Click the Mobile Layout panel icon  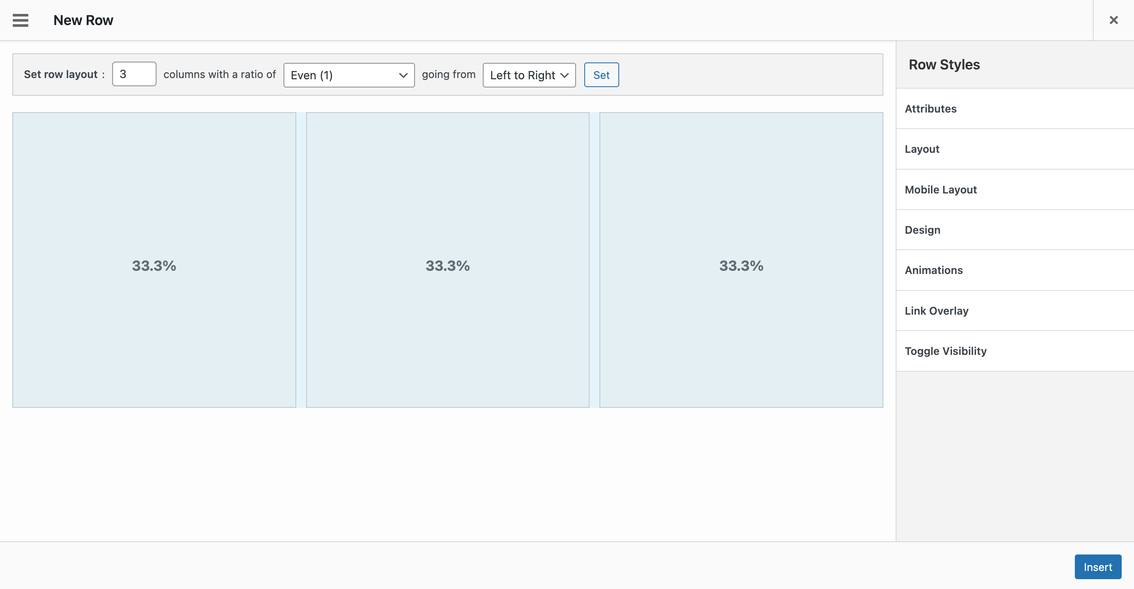(x=940, y=189)
